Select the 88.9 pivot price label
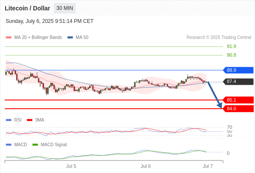Screen dimensions: 255x173 [x=238, y=70]
